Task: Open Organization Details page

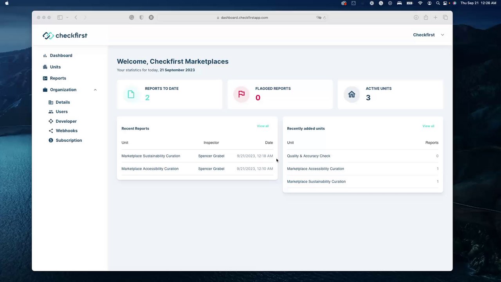Action: pyautogui.click(x=63, y=102)
